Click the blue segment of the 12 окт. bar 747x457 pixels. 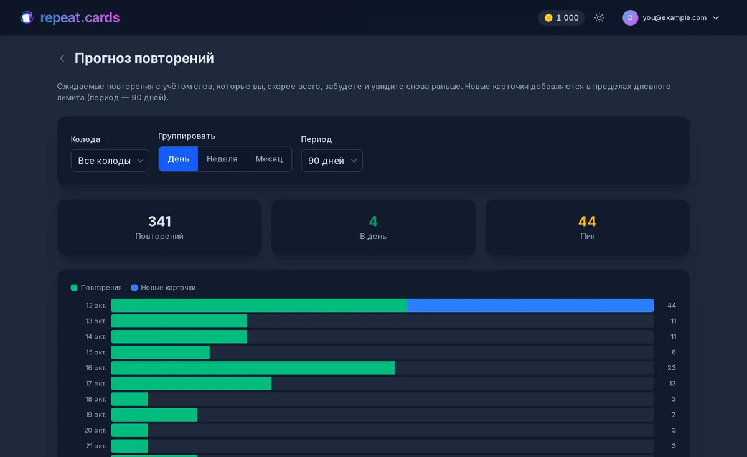coord(530,306)
